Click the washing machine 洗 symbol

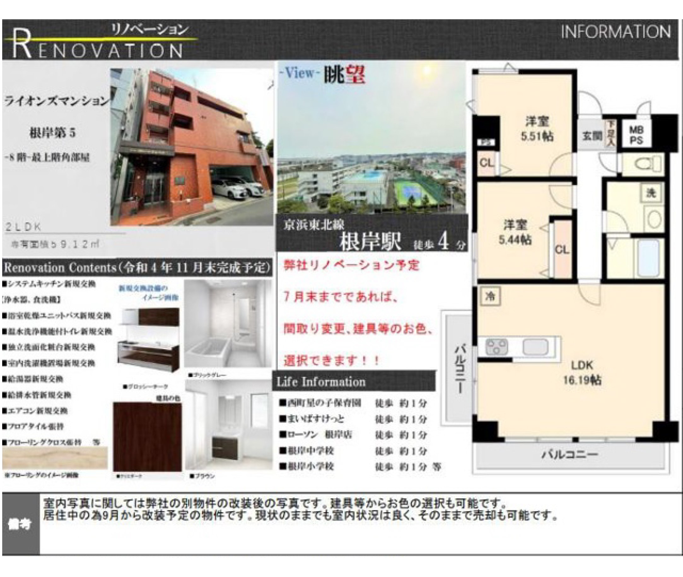651,193
